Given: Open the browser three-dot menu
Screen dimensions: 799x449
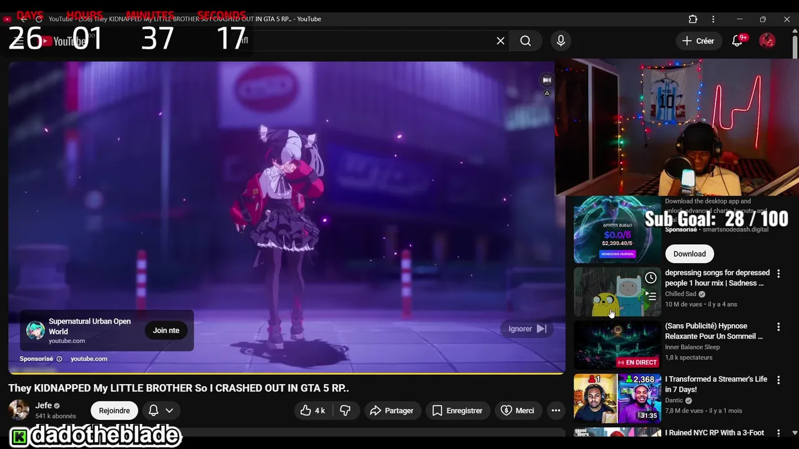Looking at the screenshot, I should (x=713, y=19).
